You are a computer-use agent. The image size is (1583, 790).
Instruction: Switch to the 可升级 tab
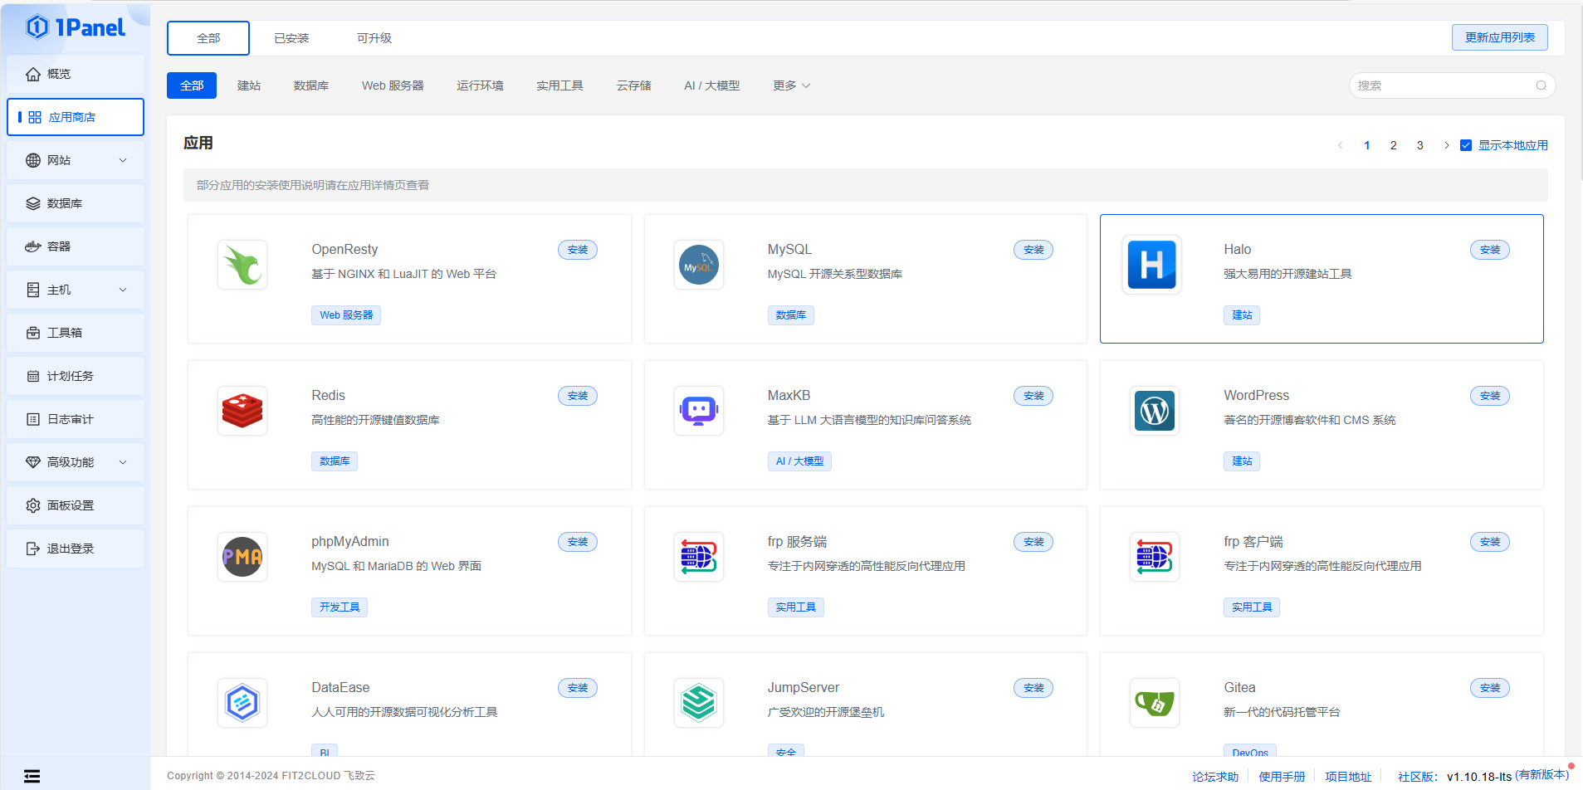point(374,38)
